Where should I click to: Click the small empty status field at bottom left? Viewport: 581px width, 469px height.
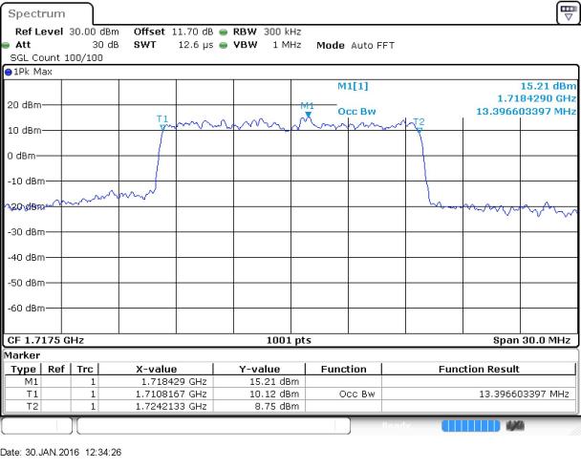pos(36,426)
